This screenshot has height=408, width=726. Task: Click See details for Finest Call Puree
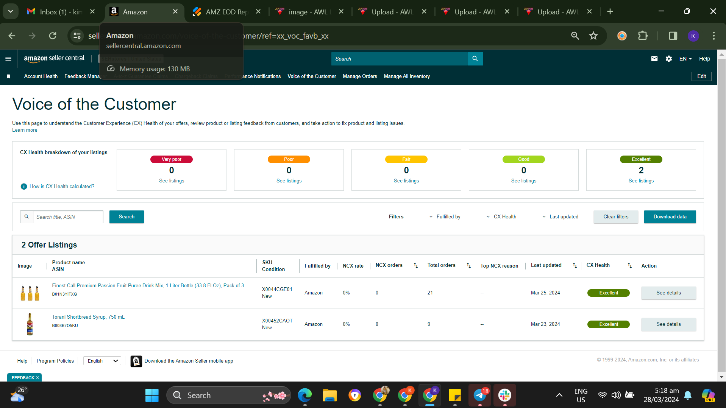[668, 293]
